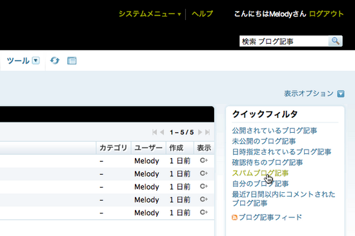This screenshot has width=355, height=236.
Task: Click the refresh/rebuild arrows icon
Action: coord(55,61)
